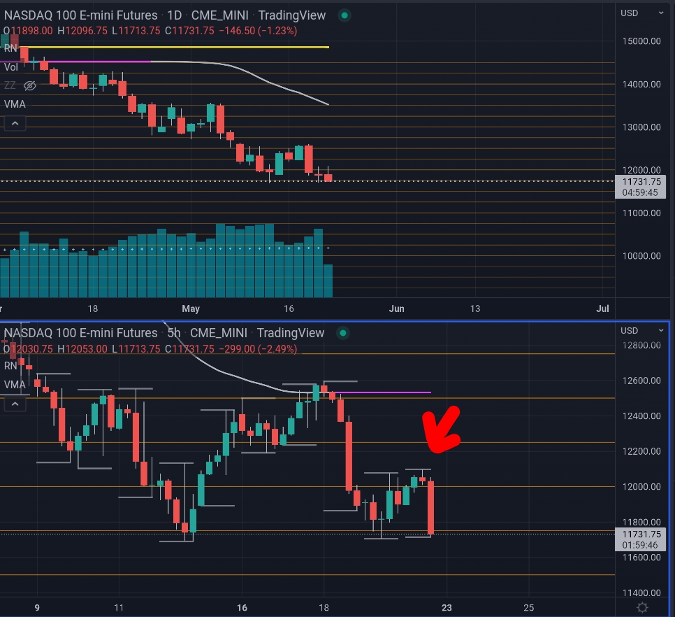
Task: Click daily change value −146.50 (−1.23%)
Action: (x=258, y=31)
